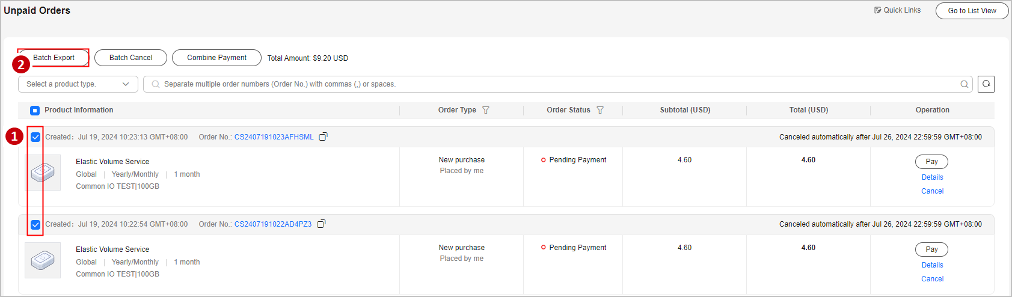The image size is (1012, 297).
Task: Open Quick Links
Action: point(897,10)
